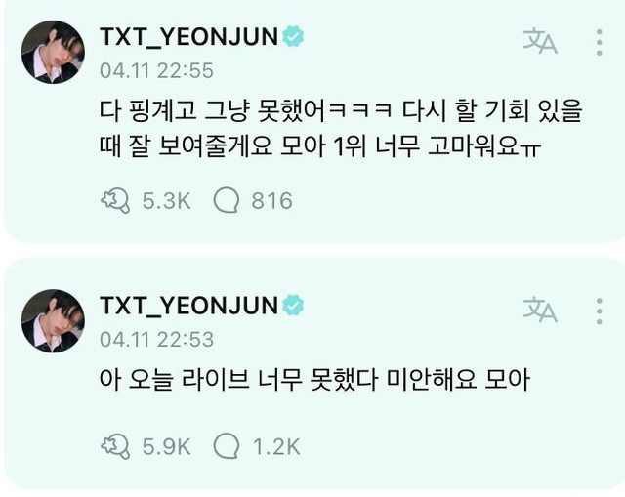Tap the 5.3K cheer count
Viewport: 625px width, 497px height.
167,200
